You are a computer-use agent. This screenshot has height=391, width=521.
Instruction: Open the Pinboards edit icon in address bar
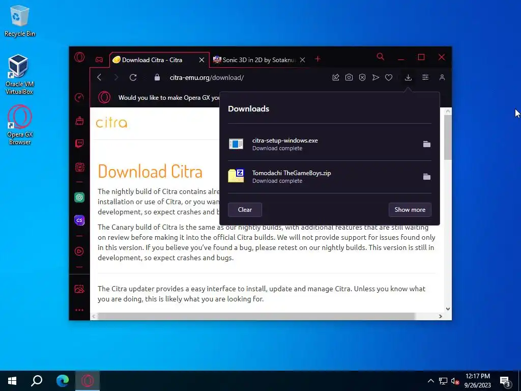point(336,77)
